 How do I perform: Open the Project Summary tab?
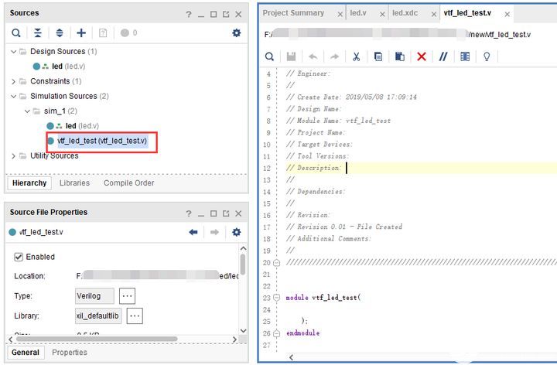[x=293, y=13]
